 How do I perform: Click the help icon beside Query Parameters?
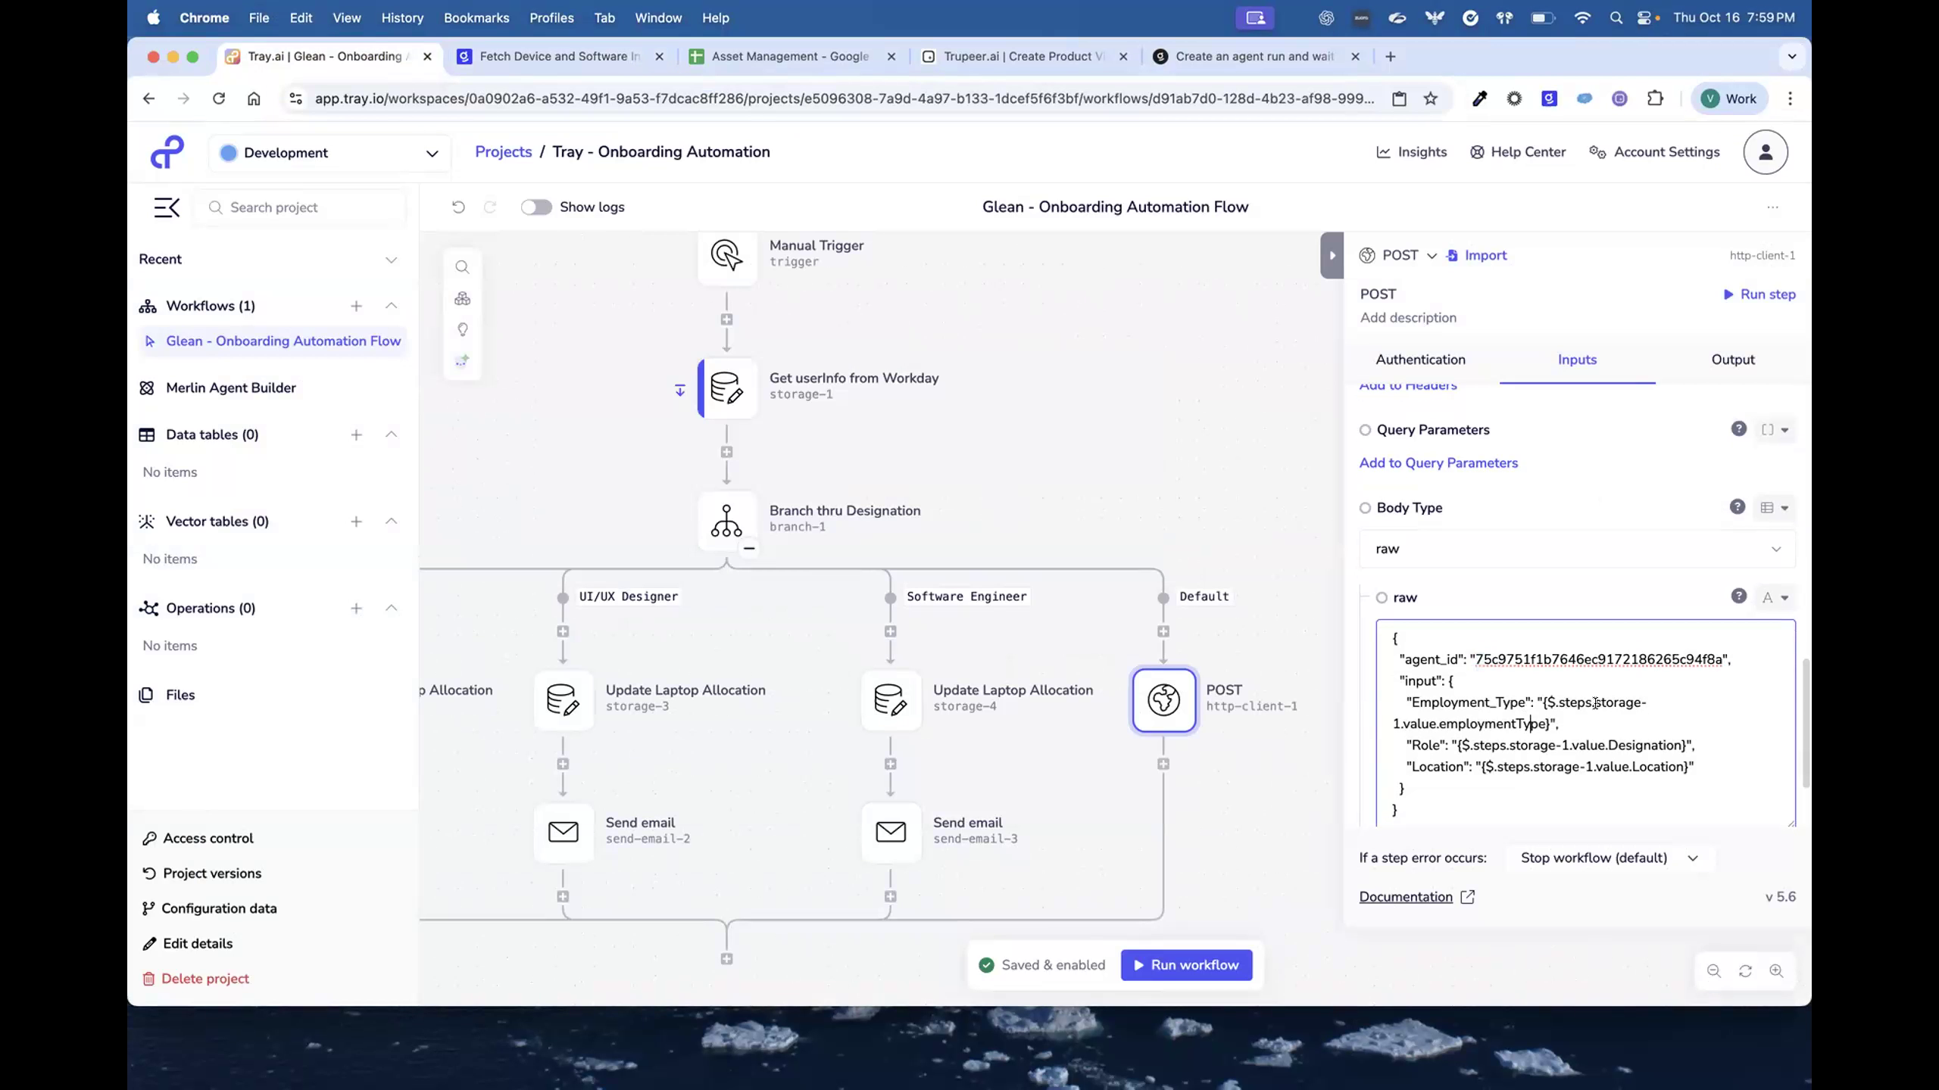[1738, 428]
